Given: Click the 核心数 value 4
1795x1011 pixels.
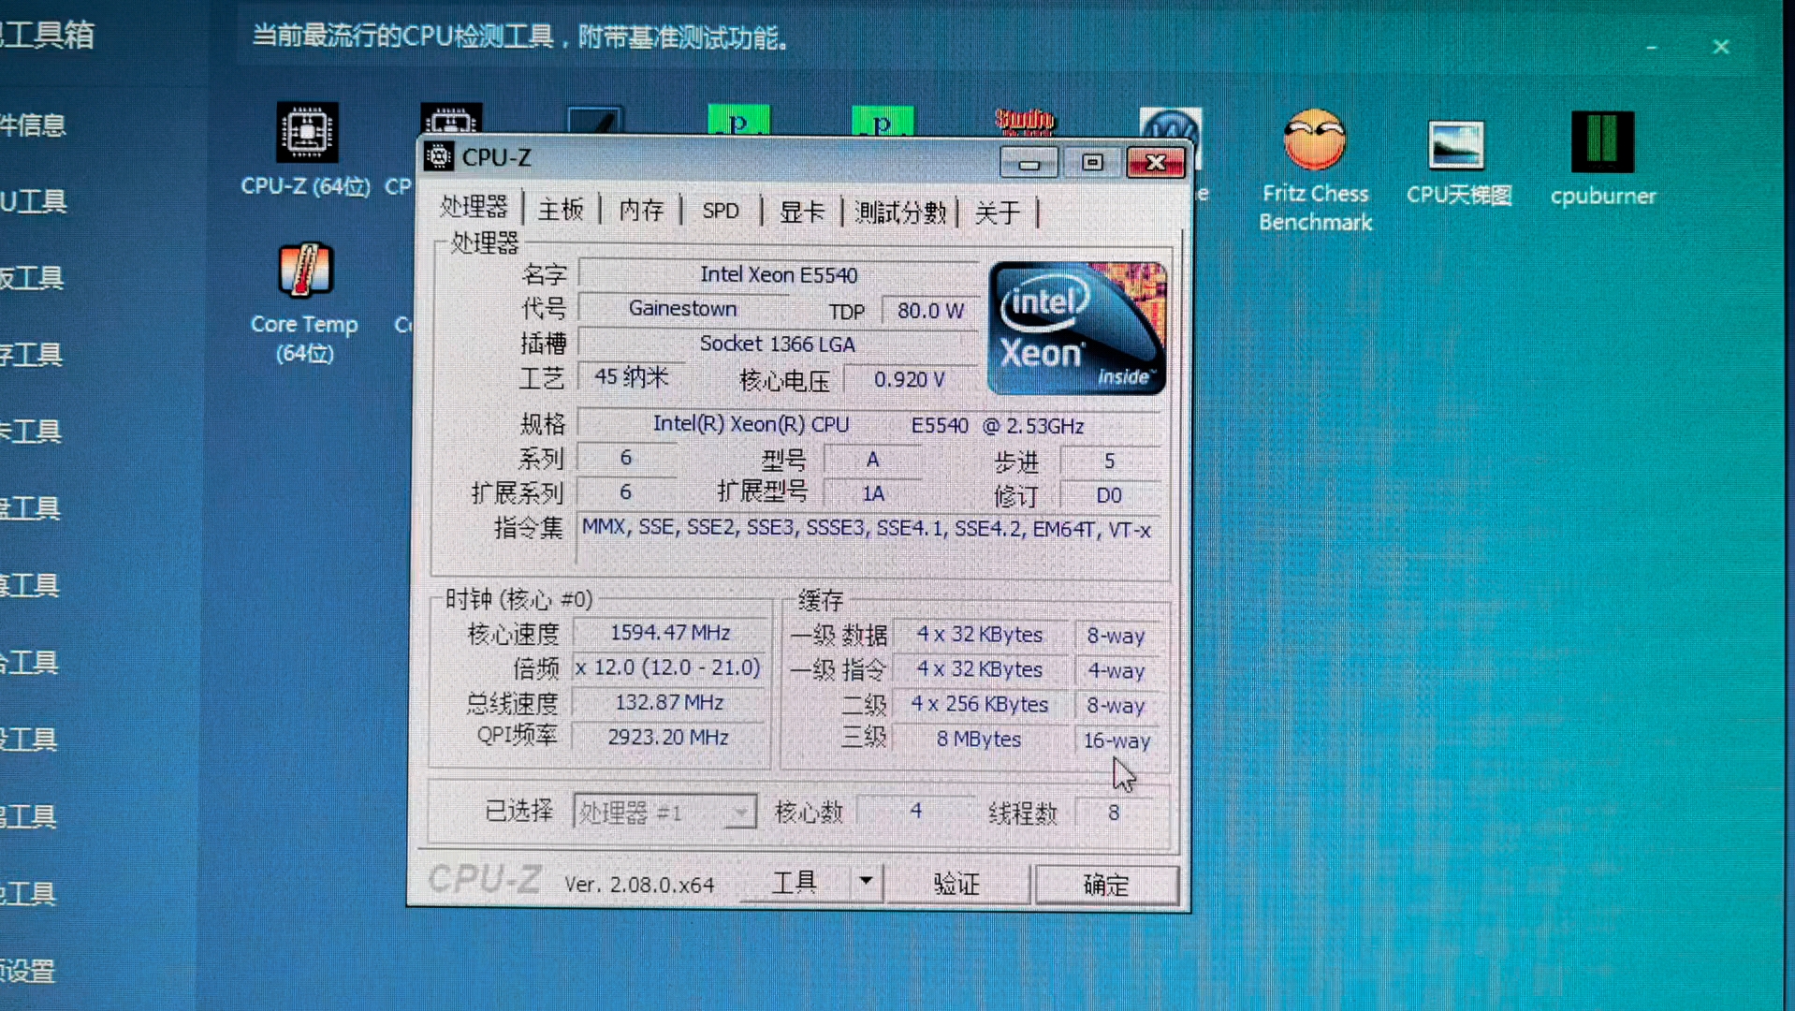Looking at the screenshot, I should [x=915, y=811].
